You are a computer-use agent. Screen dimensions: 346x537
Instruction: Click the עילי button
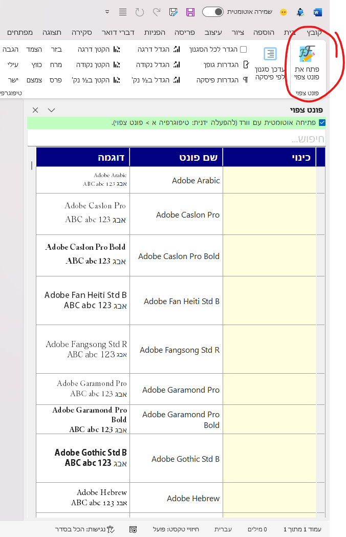pos(13,65)
